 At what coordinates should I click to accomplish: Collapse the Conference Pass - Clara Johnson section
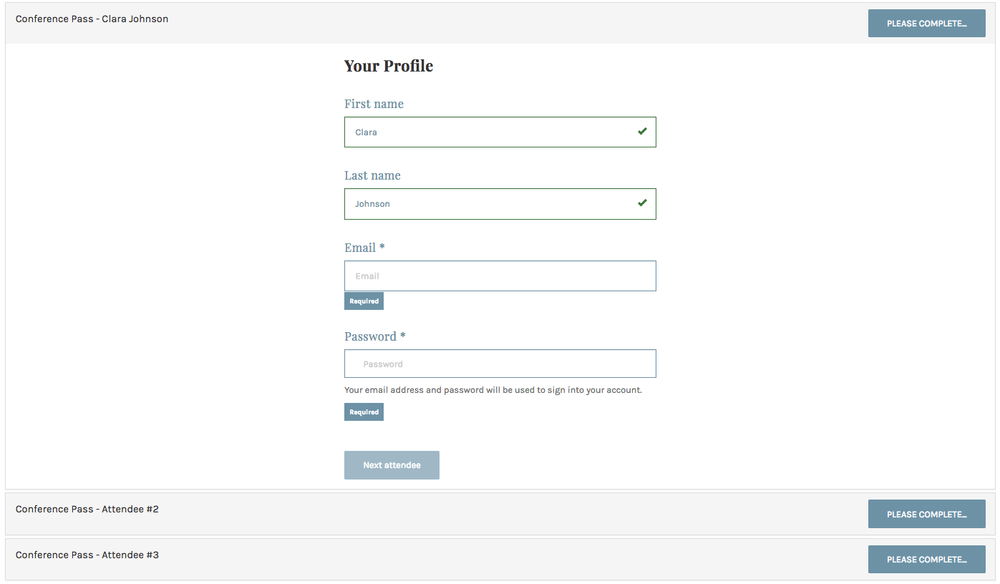tap(429, 19)
